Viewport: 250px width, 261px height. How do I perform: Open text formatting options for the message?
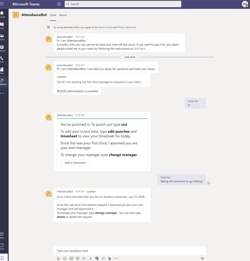coord(58,258)
